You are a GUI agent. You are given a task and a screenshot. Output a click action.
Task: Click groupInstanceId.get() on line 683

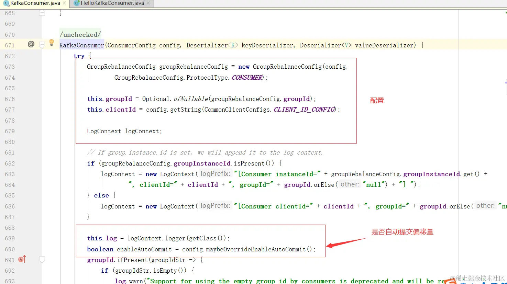[x=441, y=174]
